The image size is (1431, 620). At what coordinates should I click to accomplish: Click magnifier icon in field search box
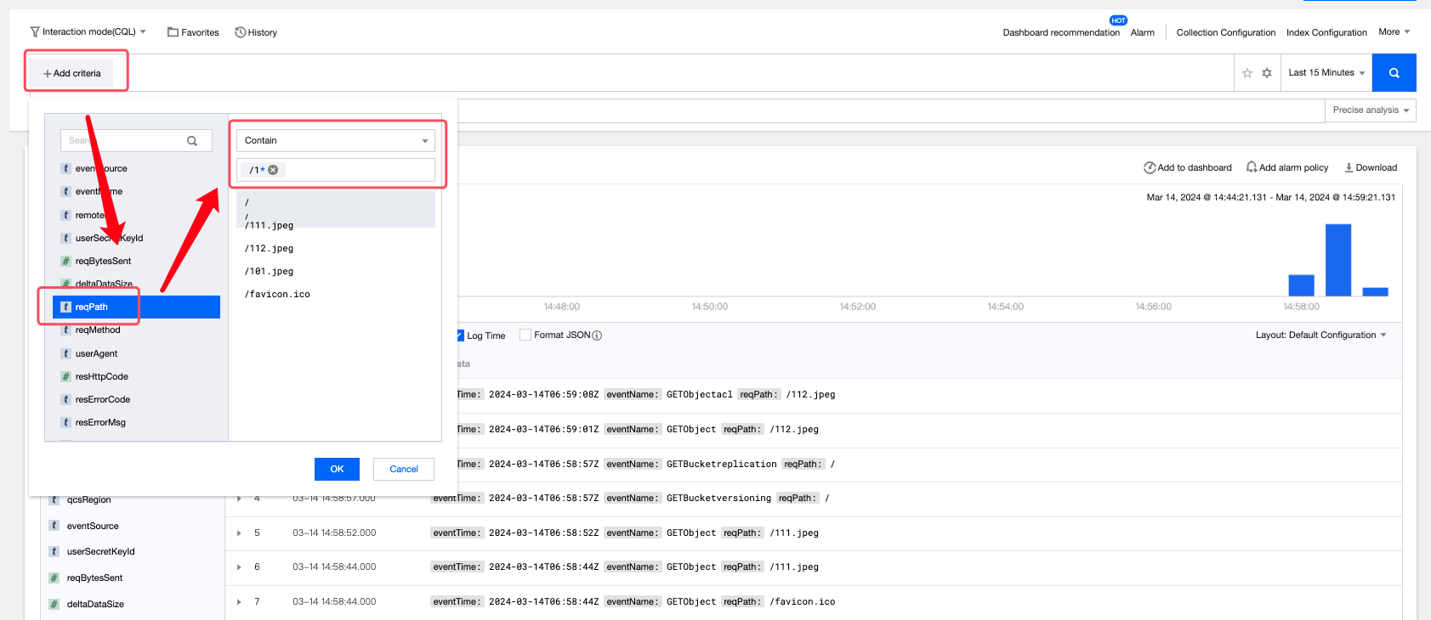192,141
